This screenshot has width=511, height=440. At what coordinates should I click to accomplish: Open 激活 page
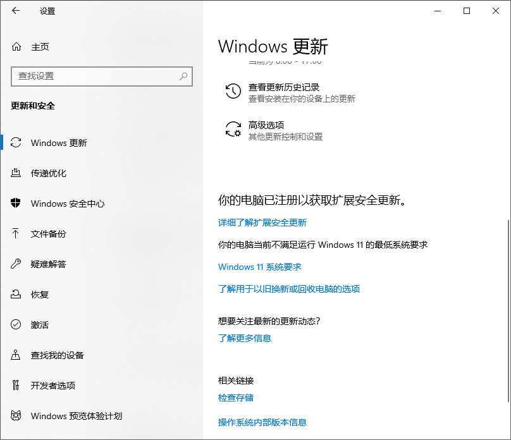(101, 324)
